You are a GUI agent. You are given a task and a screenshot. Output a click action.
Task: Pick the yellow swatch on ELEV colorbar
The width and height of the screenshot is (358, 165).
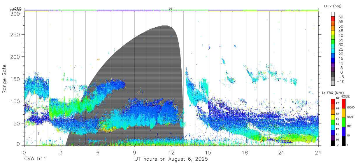pyautogui.click(x=333, y=33)
